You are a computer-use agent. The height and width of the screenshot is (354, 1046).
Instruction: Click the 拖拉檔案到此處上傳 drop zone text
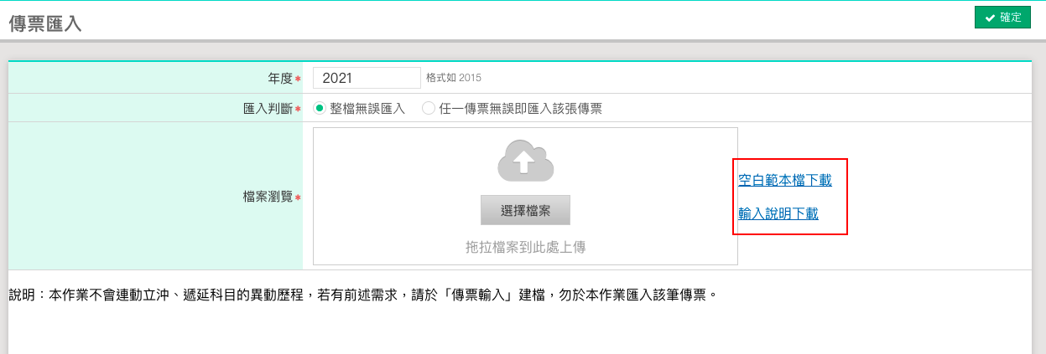pyautogui.click(x=525, y=247)
